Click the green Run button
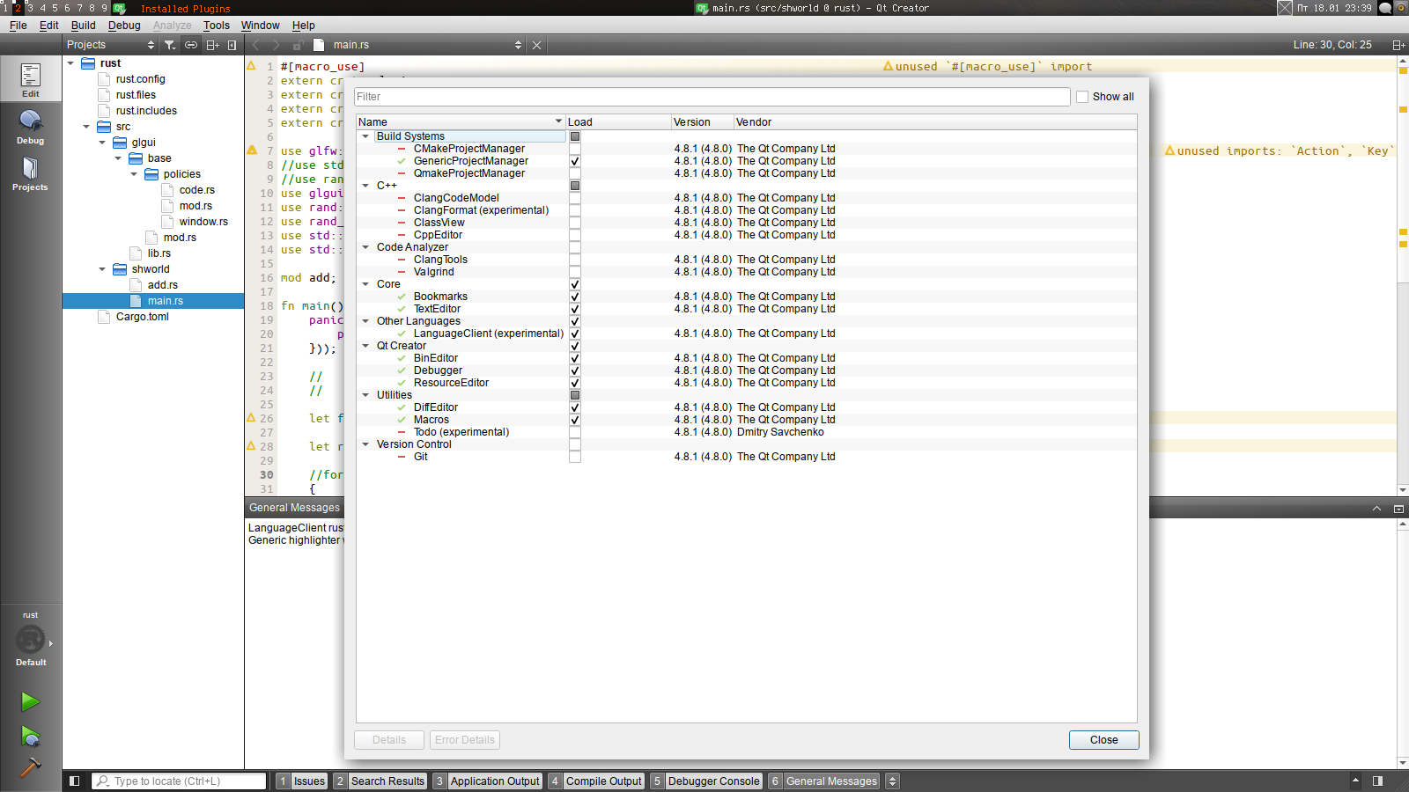Image resolution: width=1409 pixels, height=792 pixels. [x=31, y=701]
